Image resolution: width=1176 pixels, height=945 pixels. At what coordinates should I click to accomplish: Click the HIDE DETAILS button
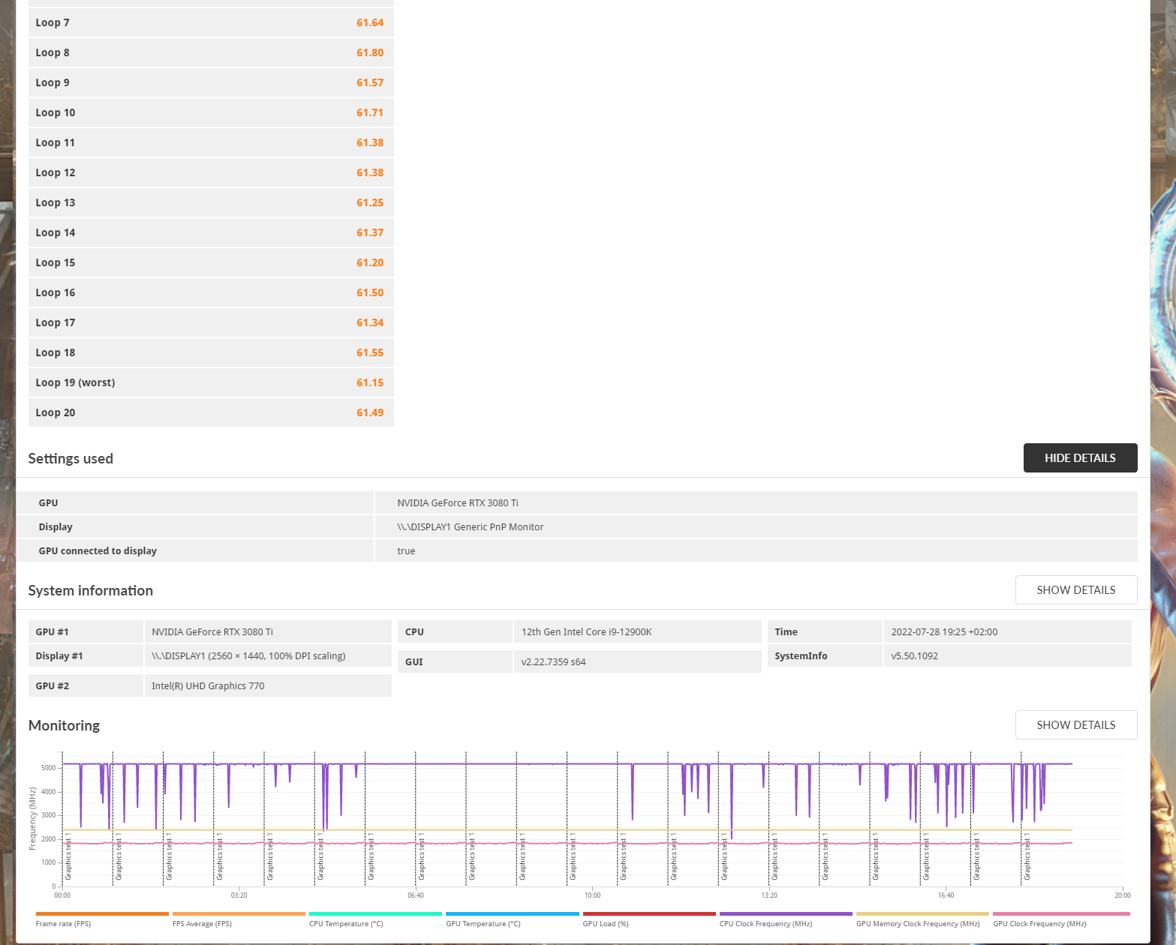coord(1080,457)
